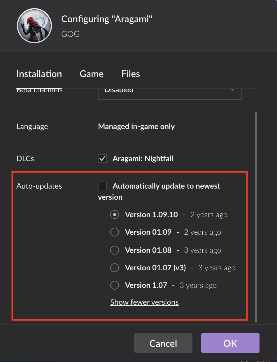Click the Cancel button
The width and height of the screenshot is (277, 362).
tap(163, 343)
